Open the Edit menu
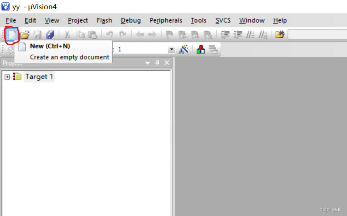 click(30, 20)
